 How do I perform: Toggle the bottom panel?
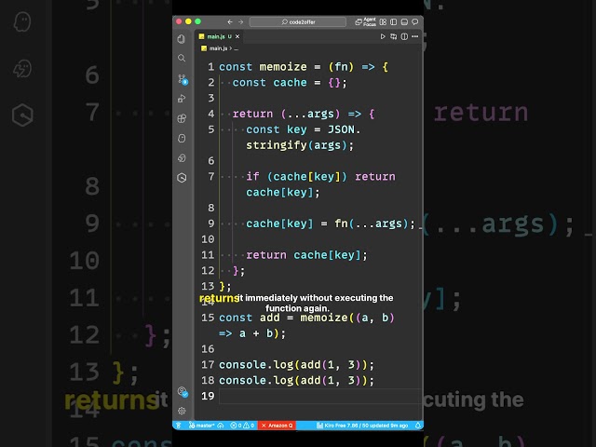(x=404, y=22)
